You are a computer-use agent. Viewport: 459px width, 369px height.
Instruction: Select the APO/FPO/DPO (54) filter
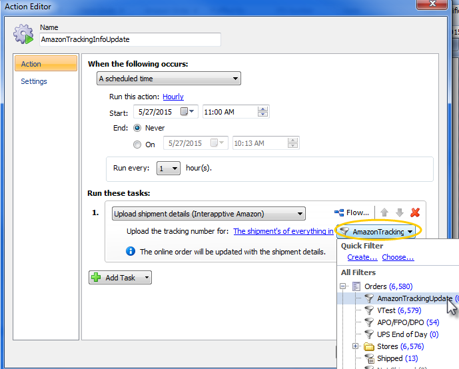(x=408, y=322)
